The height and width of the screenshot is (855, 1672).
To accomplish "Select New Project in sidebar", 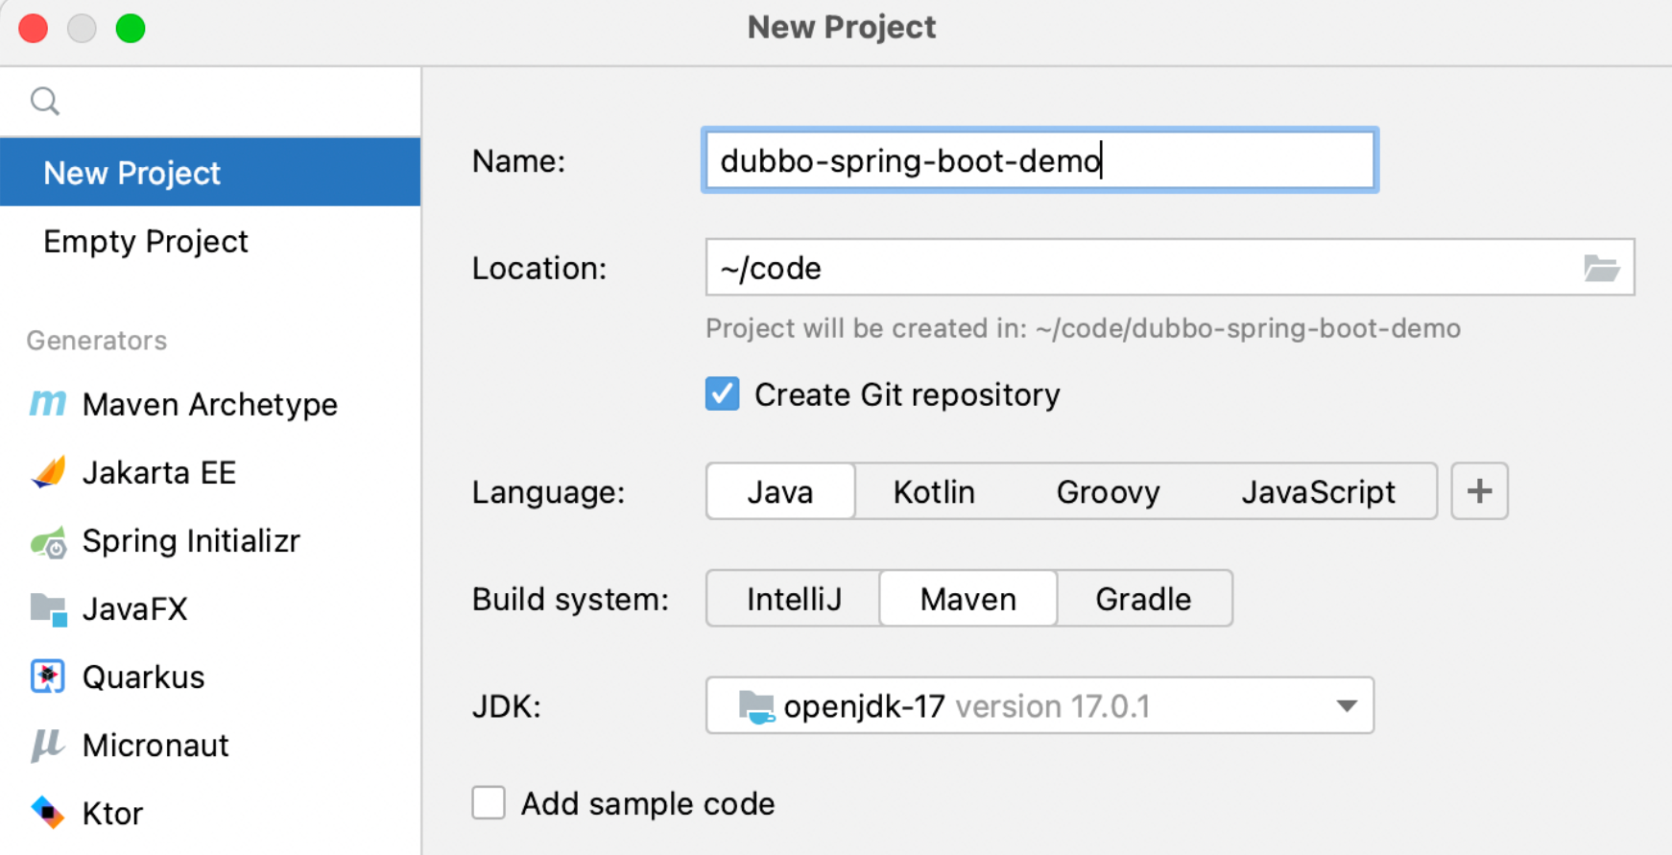I will point(132,173).
